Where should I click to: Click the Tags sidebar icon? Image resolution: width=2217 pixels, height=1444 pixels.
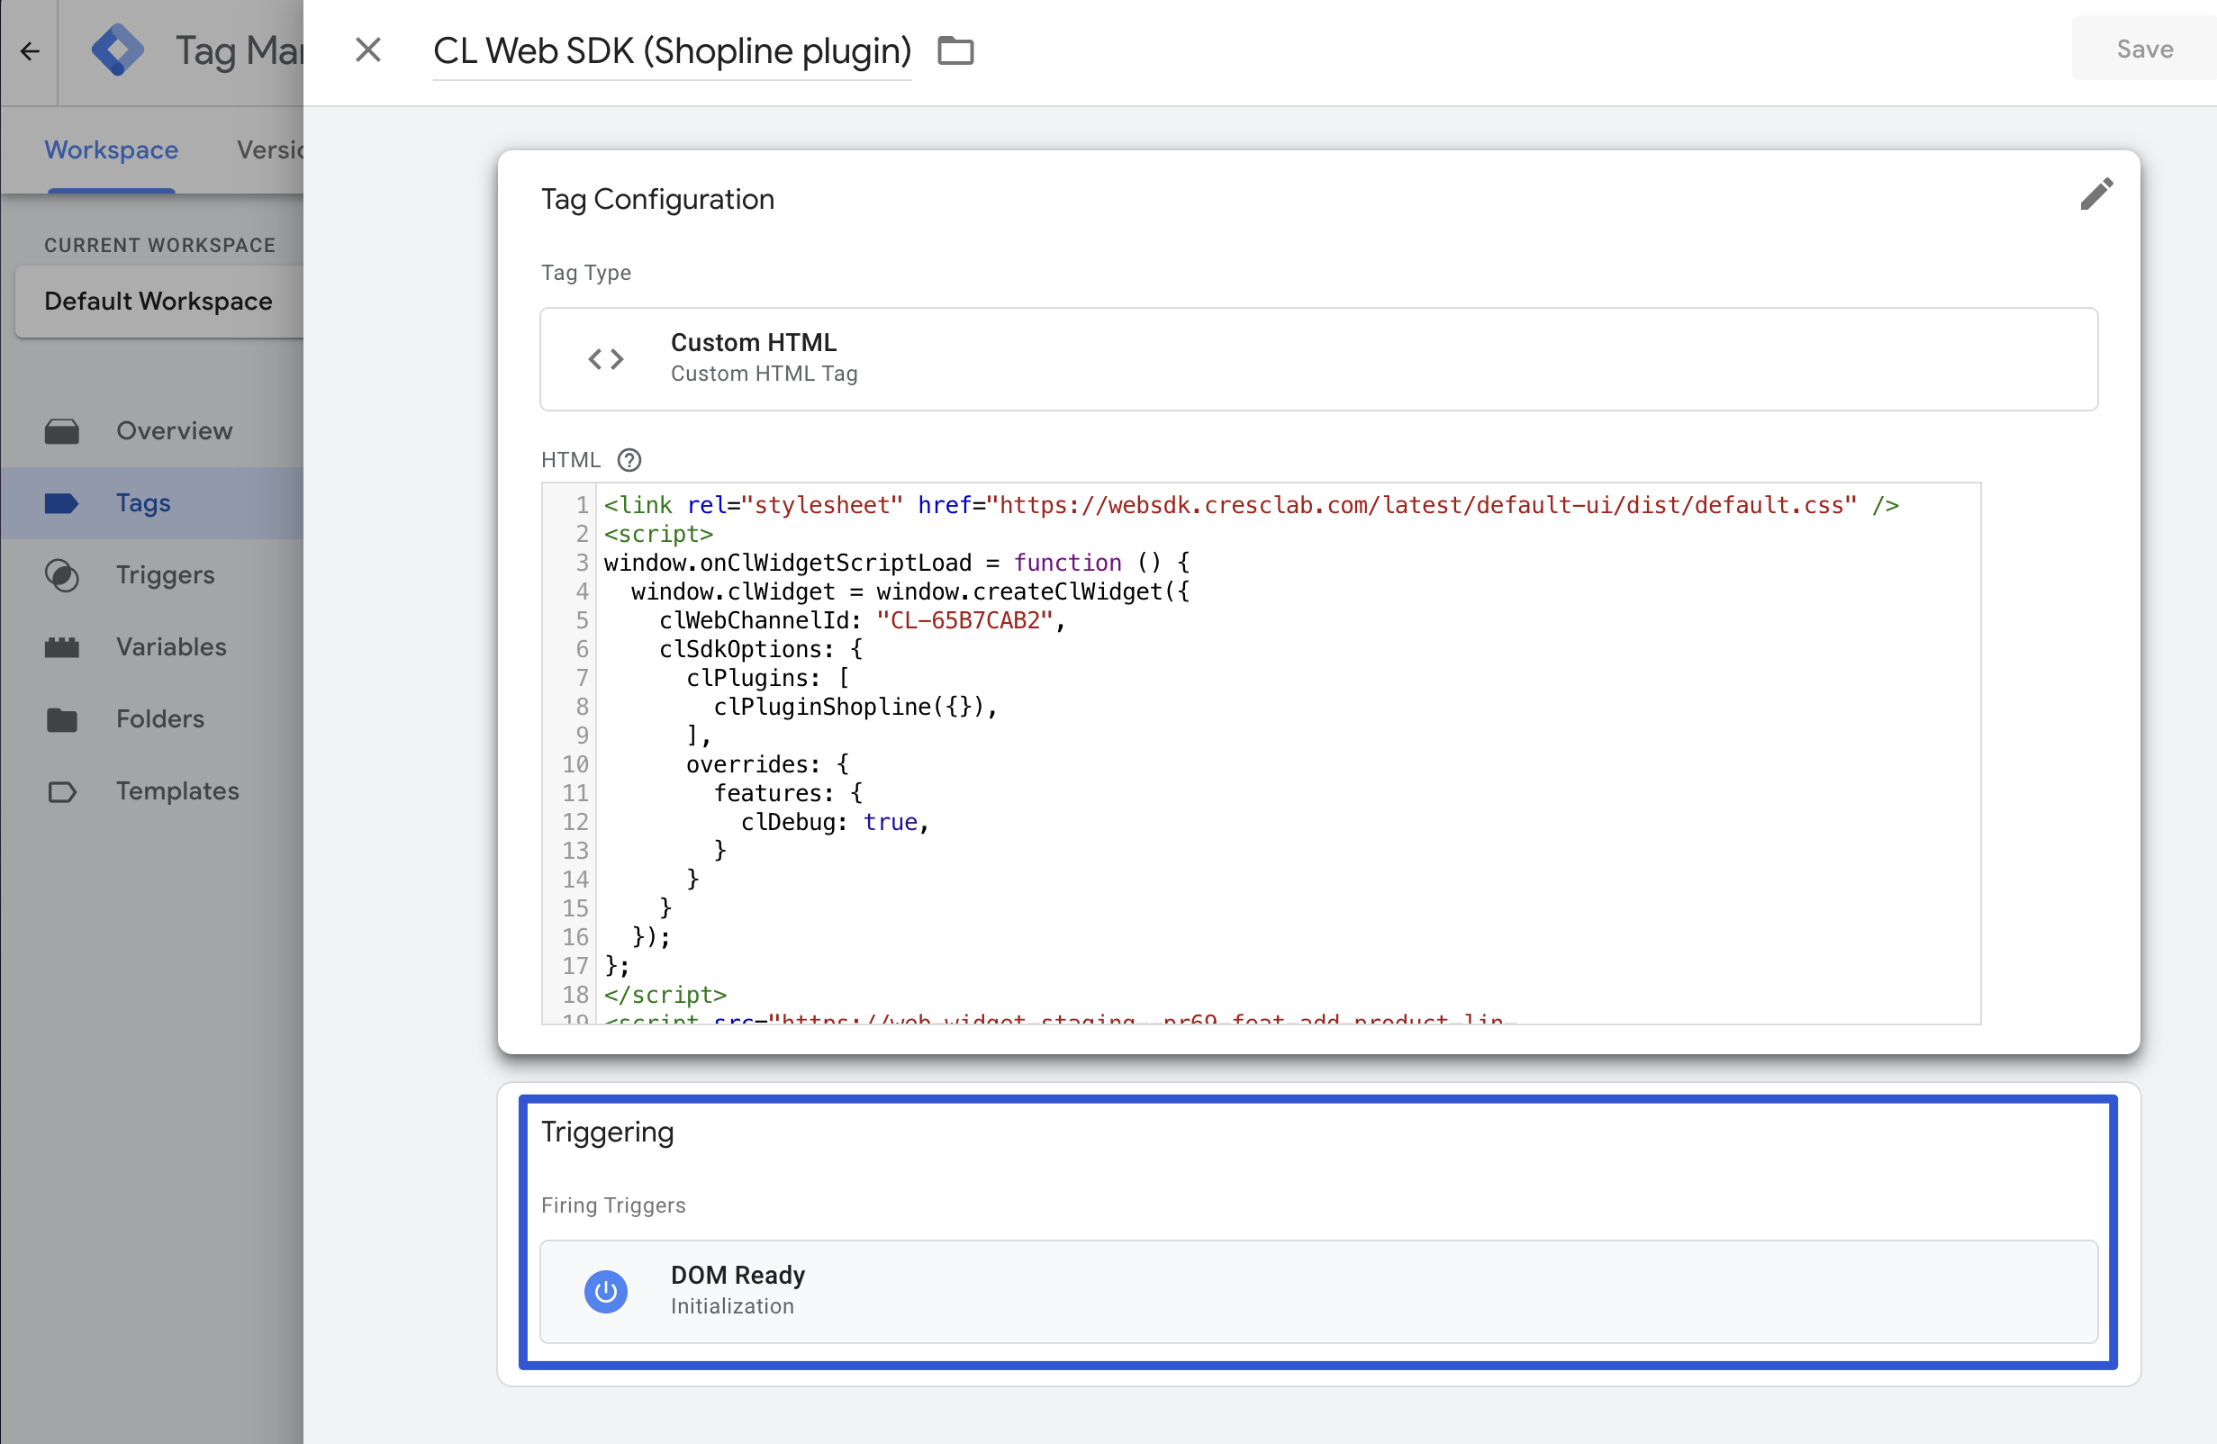tap(62, 503)
